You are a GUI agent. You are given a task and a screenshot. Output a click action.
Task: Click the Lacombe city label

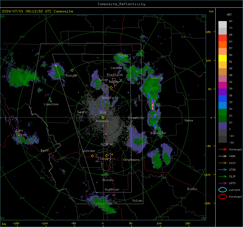(116, 68)
